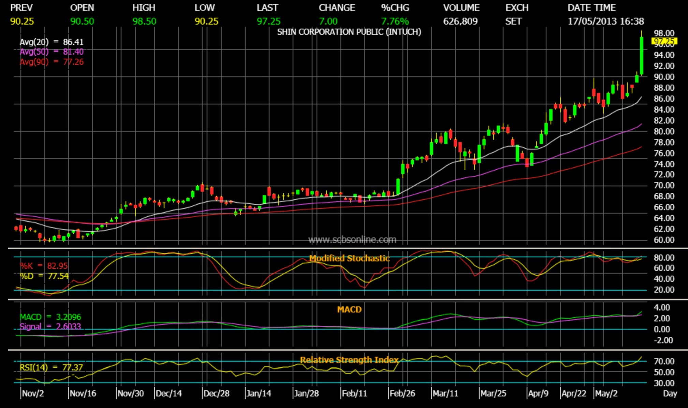Click the Nov/2 date axis label
Viewport: 688px width, 408px height.
coord(33,393)
